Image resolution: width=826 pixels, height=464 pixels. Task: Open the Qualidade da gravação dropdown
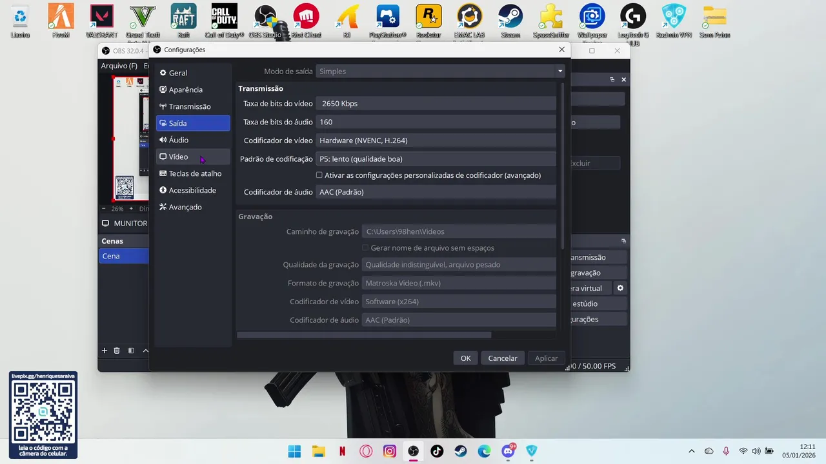(459, 264)
